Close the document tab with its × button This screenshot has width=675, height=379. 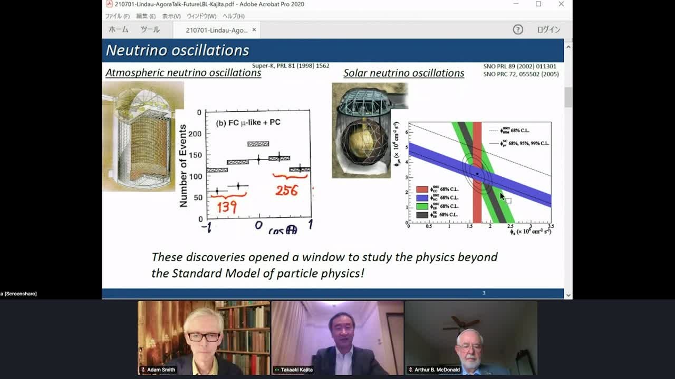(254, 30)
